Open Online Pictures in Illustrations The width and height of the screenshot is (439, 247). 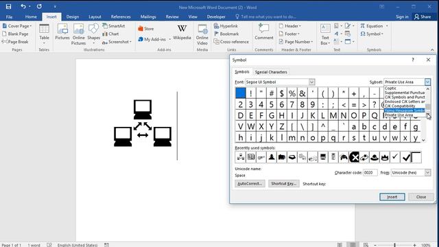pos(78,34)
